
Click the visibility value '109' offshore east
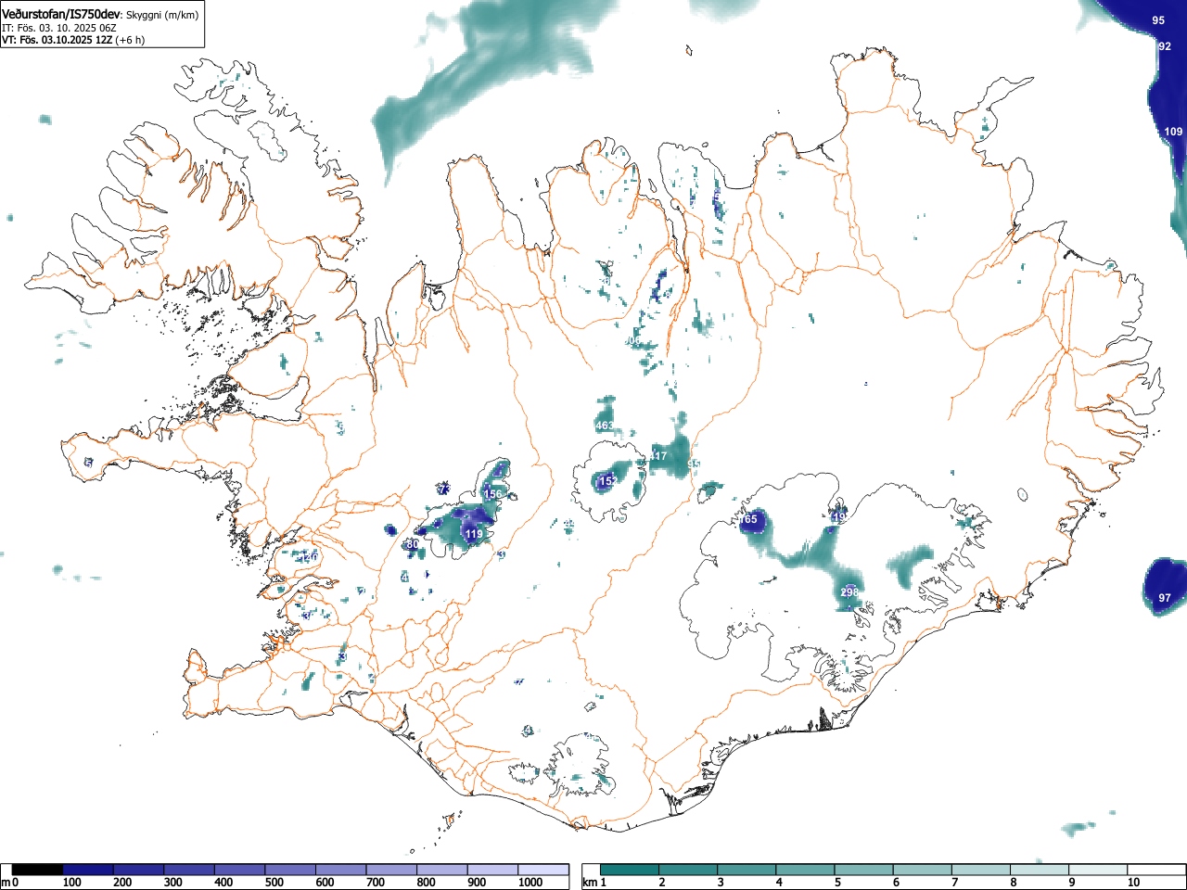point(1173,132)
